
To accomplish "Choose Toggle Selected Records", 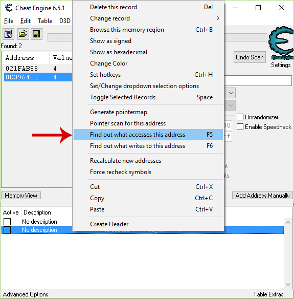I will pos(148,97).
